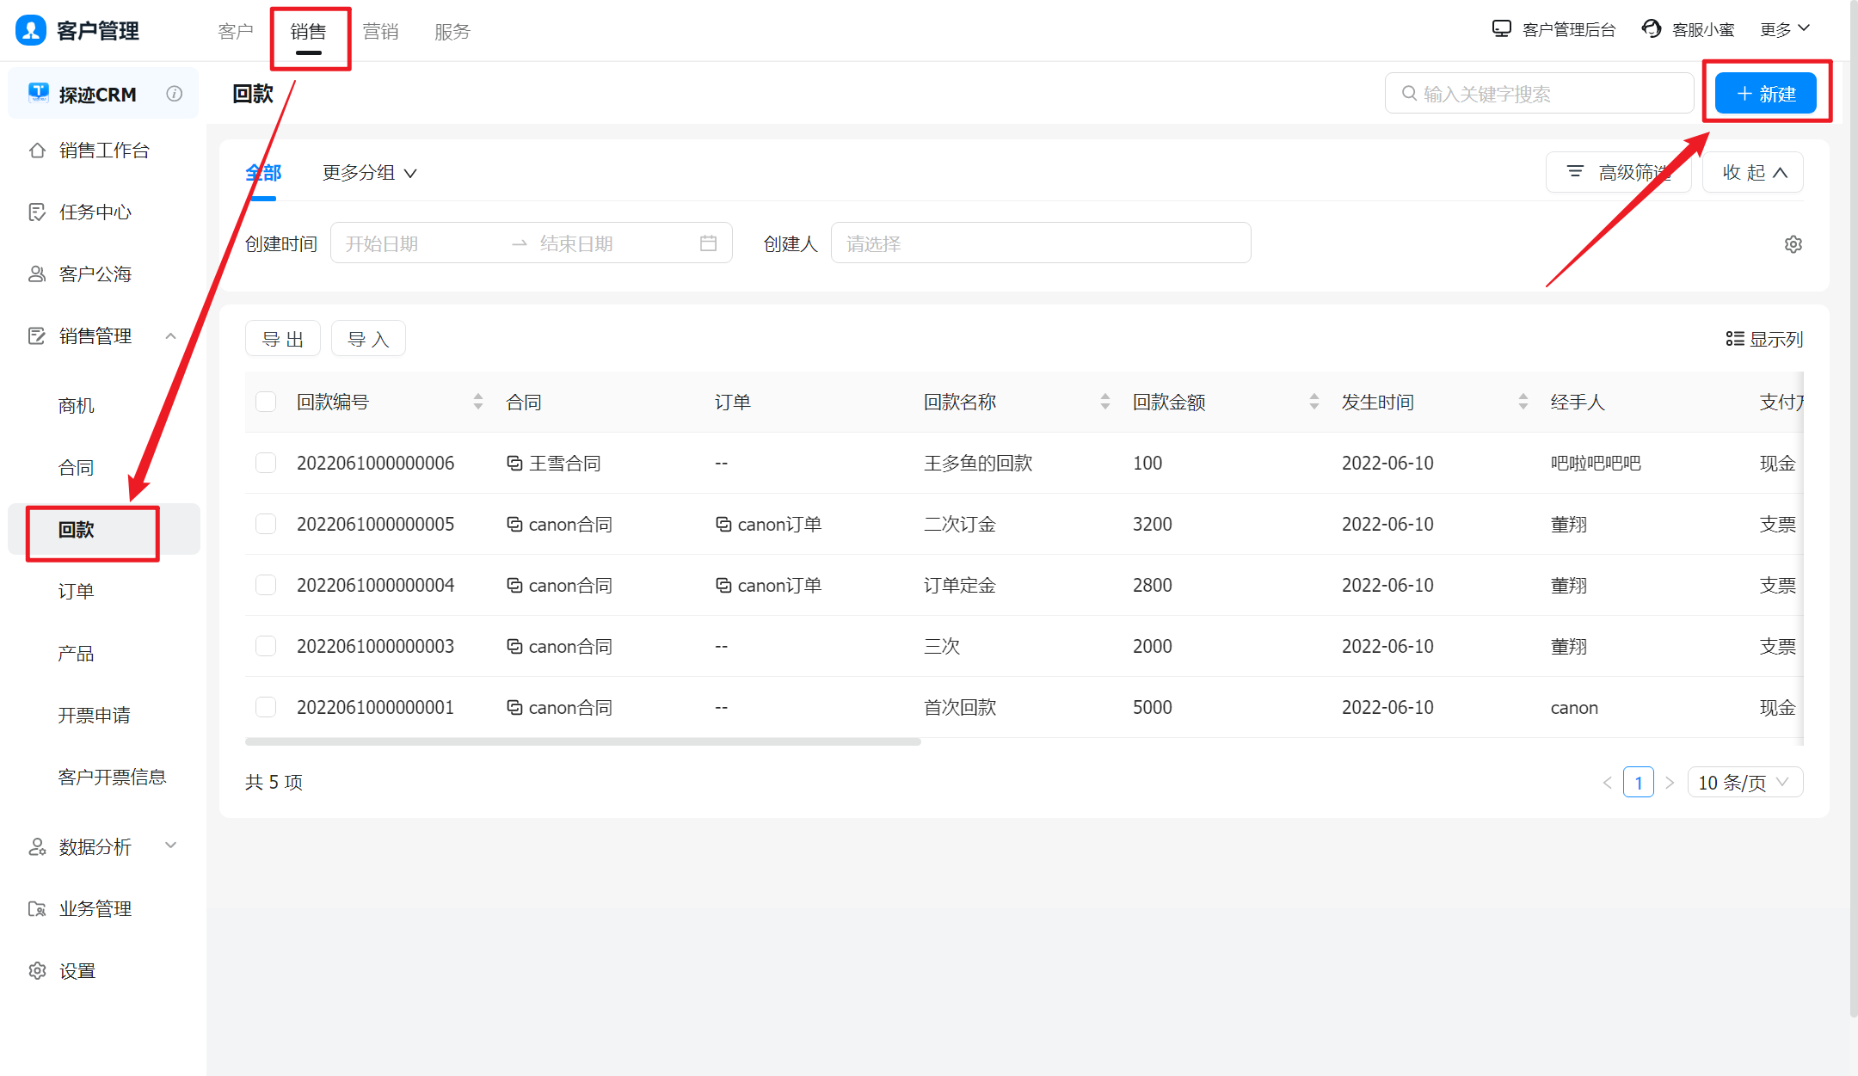
Task: Click the 客服小蜜 headset icon
Action: (1651, 29)
